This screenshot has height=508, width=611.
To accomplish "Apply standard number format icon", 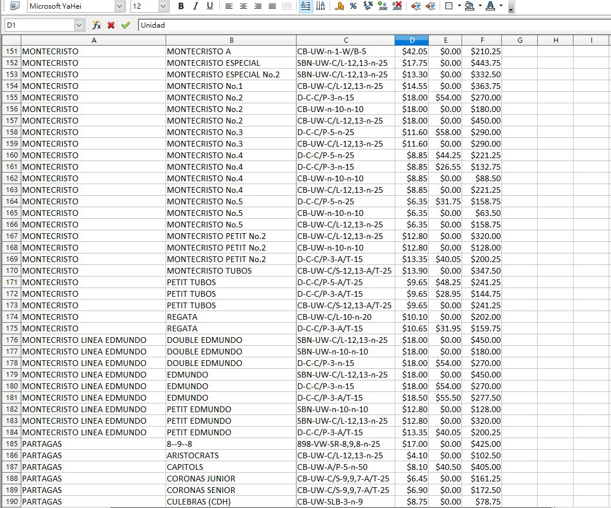I will pos(368,6).
